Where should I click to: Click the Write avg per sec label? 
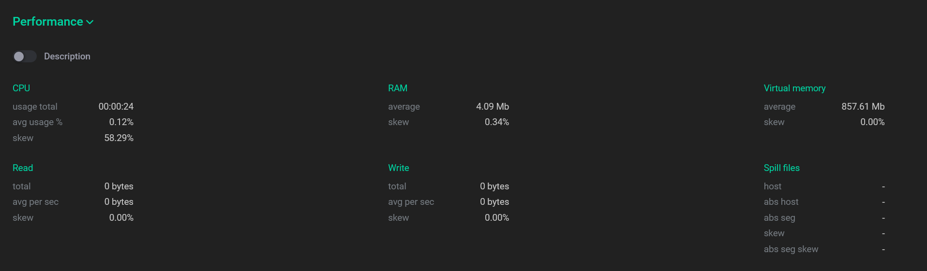[x=411, y=202]
